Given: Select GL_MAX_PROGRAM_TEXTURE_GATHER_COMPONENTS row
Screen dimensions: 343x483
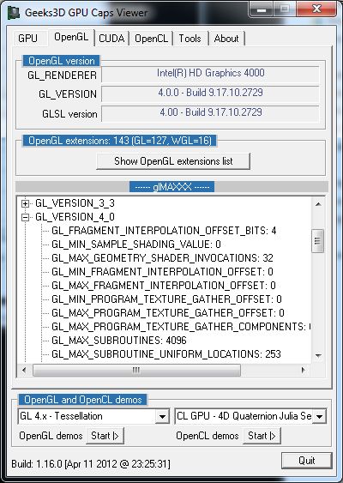Looking at the screenshot, I should [x=181, y=327].
